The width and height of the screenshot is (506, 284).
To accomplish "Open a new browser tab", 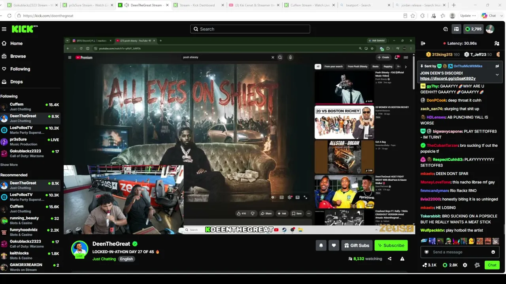I will click(453, 5).
